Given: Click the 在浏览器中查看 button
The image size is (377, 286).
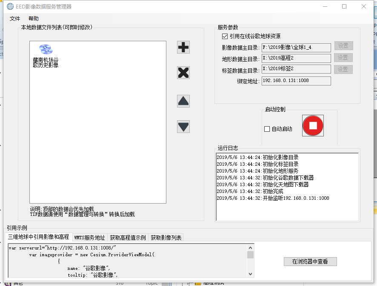Looking at the screenshot, I should click(310, 261).
